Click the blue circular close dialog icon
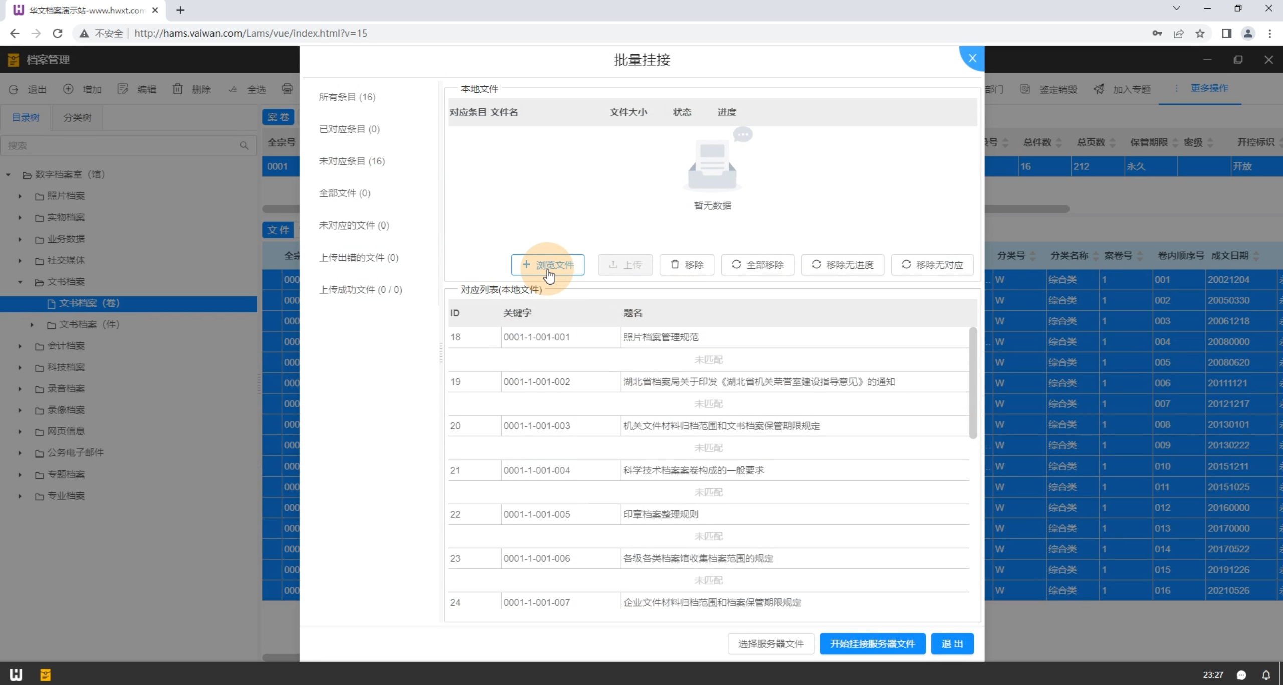The width and height of the screenshot is (1283, 685). point(972,58)
